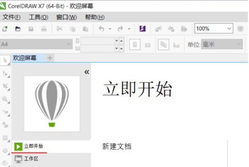Image resolution: width=249 pixels, height=167 pixels.
Task: Click the Export icon
Action: [171, 29]
